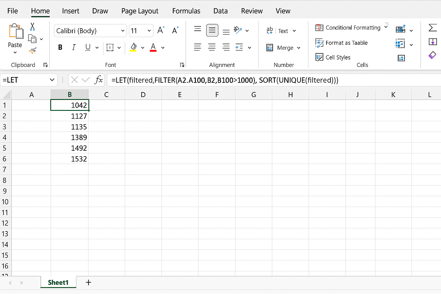The height and width of the screenshot is (294, 441).
Task: Select the Format Painter brush
Action: pyautogui.click(x=33, y=51)
